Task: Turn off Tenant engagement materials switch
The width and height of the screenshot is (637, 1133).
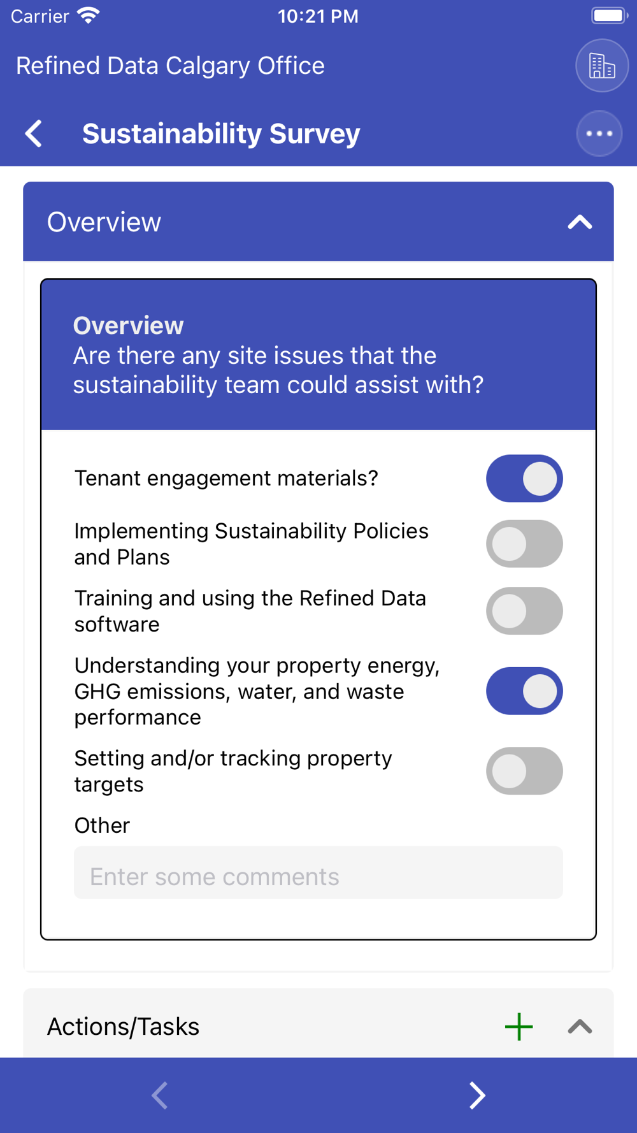Action: click(x=524, y=479)
